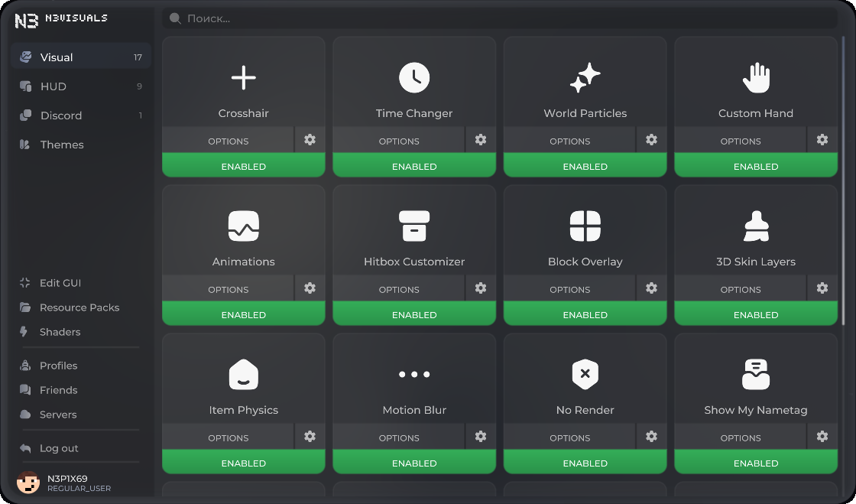
Task: Open Custom Hand settings gear
Action: [822, 140]
